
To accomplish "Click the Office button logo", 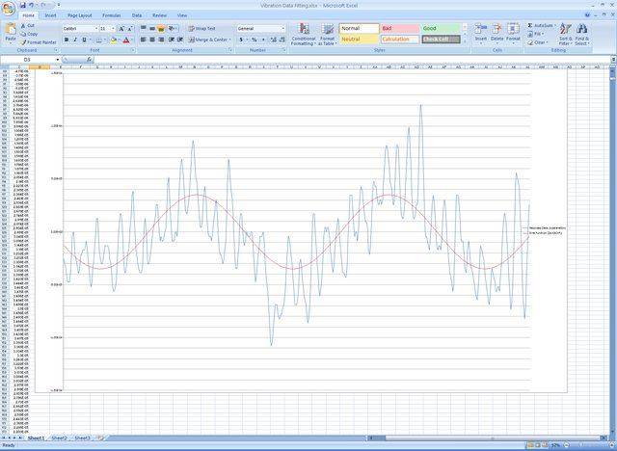I will (8, 7).
